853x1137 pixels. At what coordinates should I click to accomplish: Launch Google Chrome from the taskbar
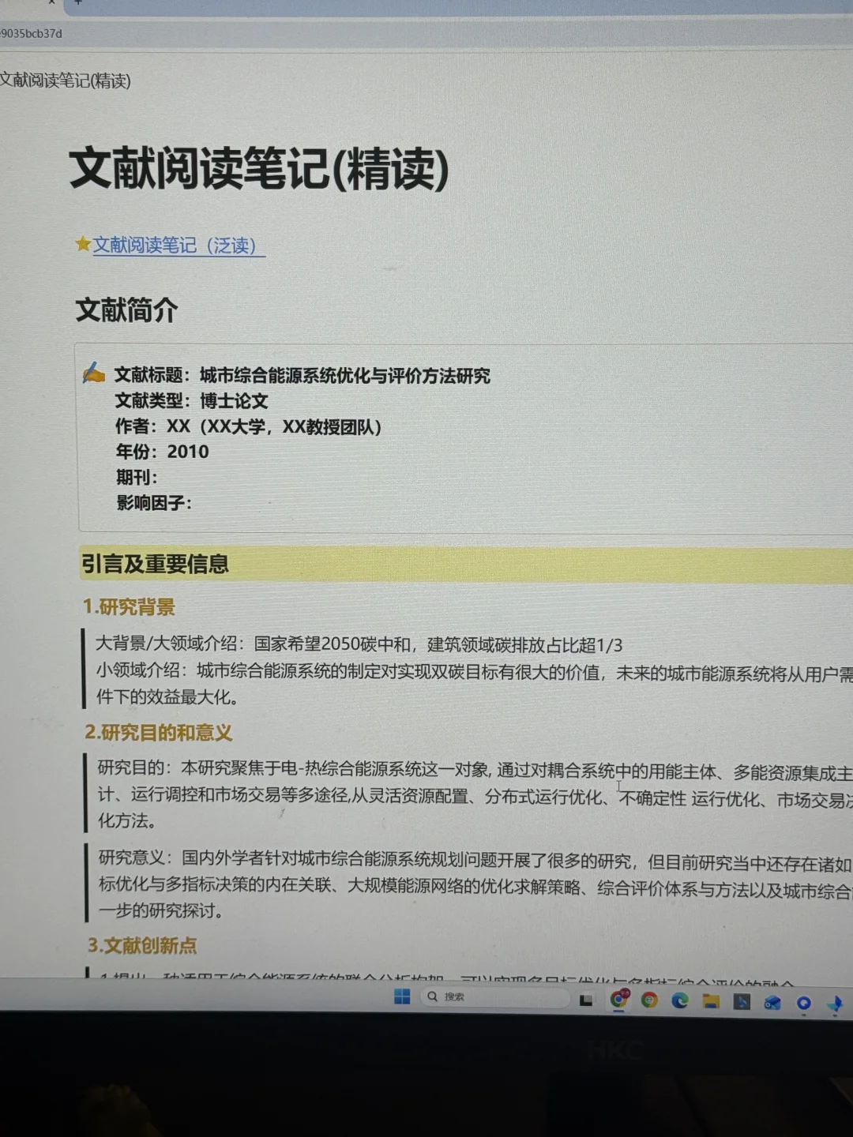[x=620, y=1000]
